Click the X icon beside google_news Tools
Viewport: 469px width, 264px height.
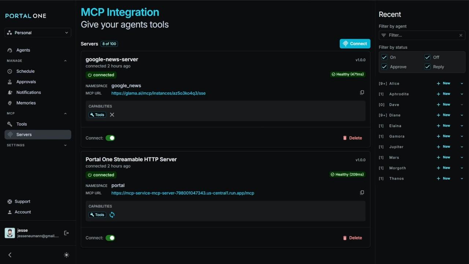point(112,115)
